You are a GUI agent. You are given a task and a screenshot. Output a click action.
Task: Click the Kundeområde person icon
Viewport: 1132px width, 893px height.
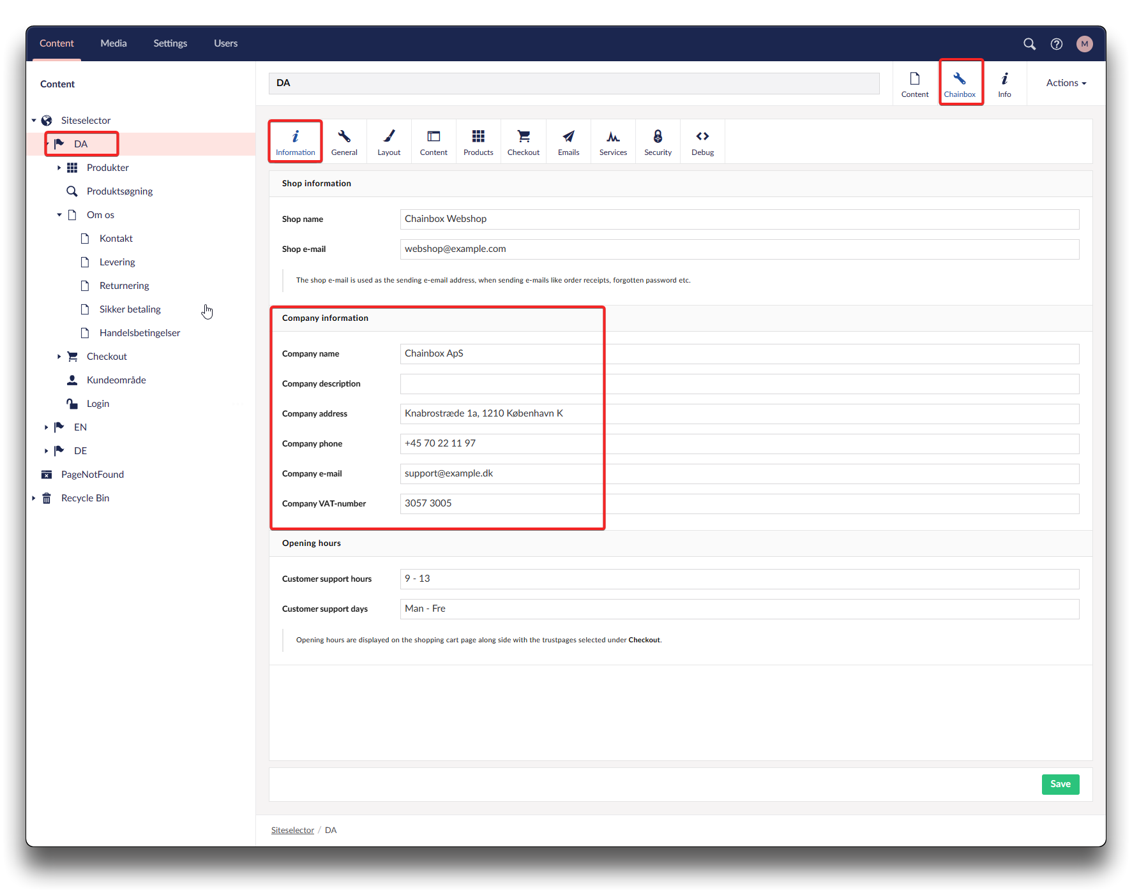pos(72,380)
